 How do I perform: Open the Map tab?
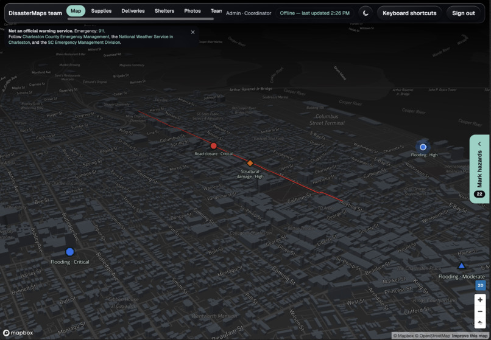(76, 11)
